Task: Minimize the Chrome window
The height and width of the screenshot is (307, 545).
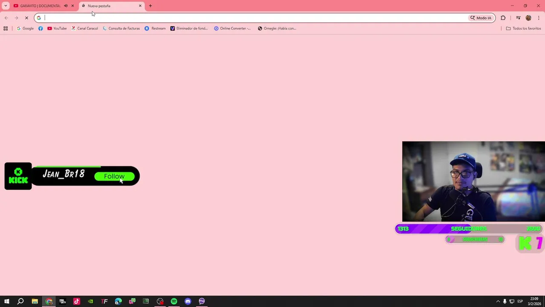Action: (x=512, y=6)
